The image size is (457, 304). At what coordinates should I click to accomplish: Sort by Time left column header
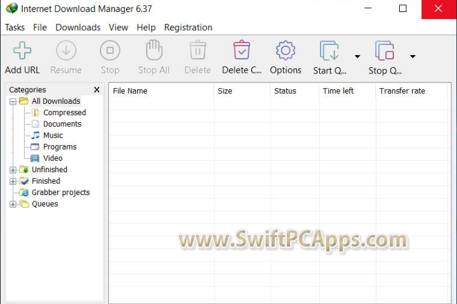coord(347,91)
